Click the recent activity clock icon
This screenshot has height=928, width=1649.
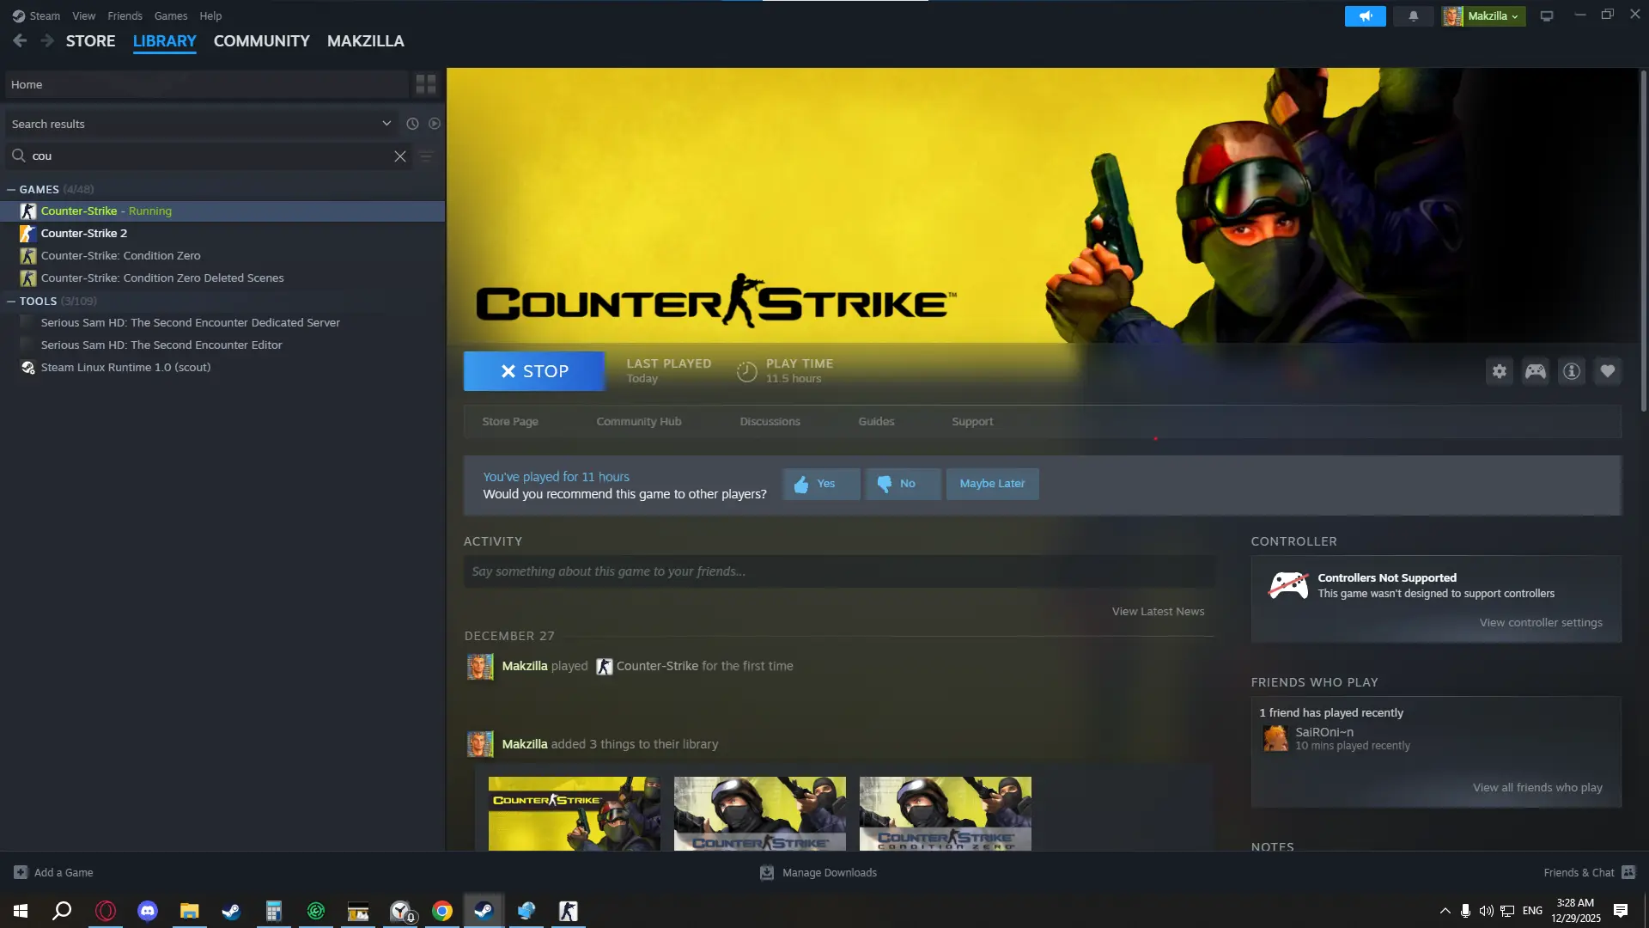412,124
